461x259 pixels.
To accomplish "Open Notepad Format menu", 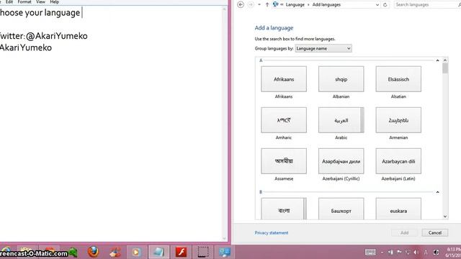I will point(24,2).
